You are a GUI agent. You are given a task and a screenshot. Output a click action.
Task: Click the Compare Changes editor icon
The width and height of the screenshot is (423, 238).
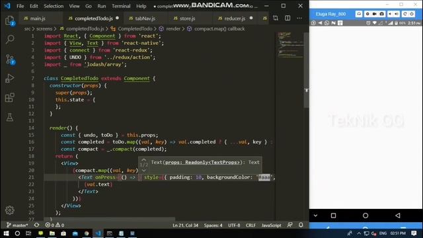tap(276, 18)
